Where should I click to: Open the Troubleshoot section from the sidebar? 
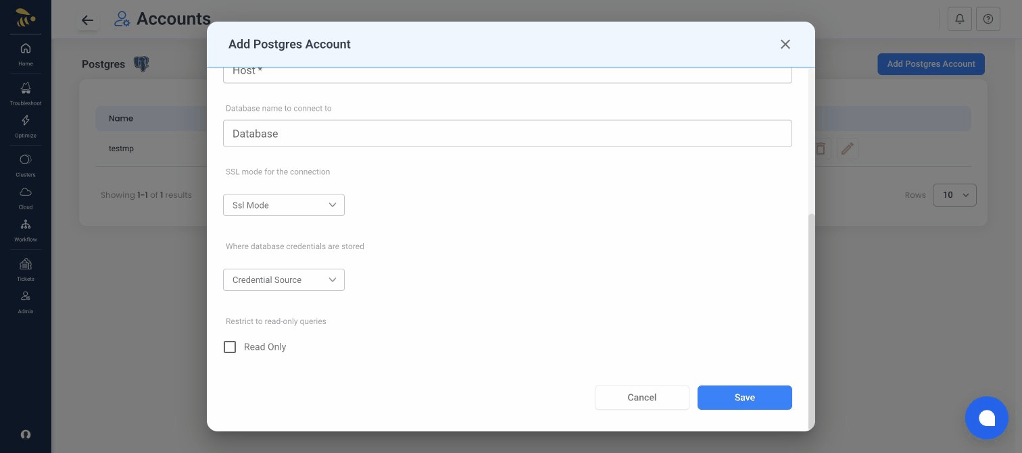[x=26, y=88]
